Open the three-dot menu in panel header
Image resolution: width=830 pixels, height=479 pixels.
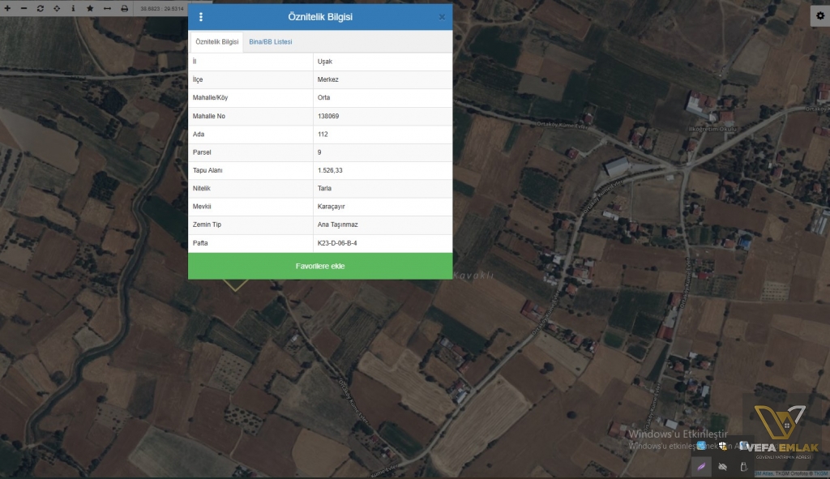(201, 17)
